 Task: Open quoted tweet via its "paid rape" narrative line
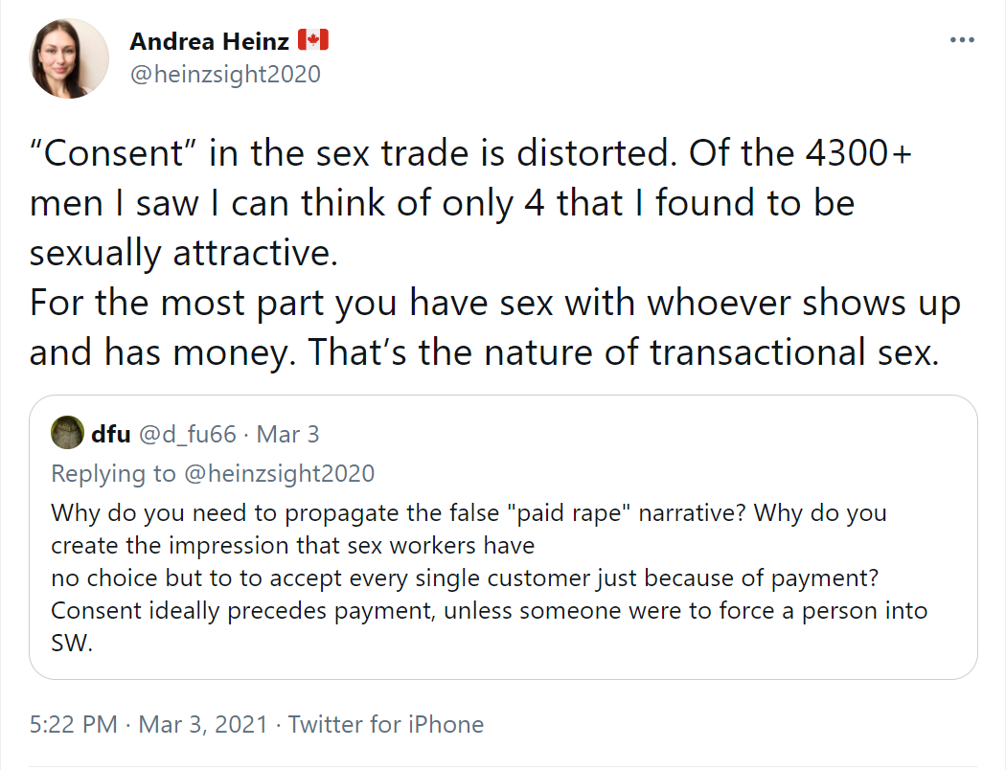click(469, 512)
